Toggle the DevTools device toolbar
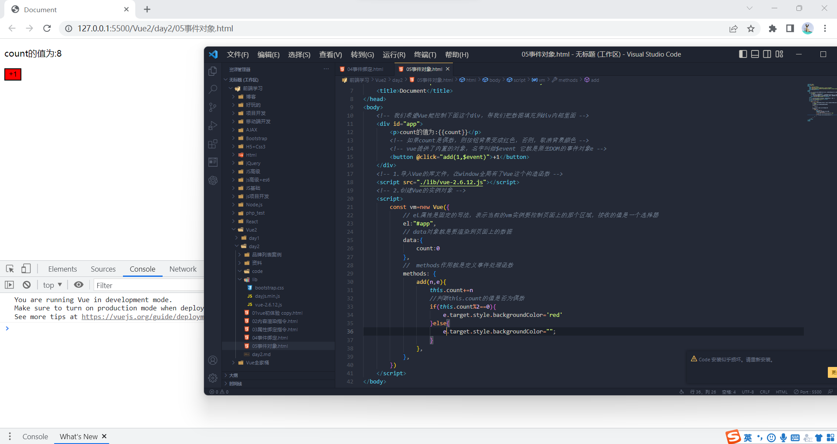Viewport: 837px width, 444px height. point(26,269)
